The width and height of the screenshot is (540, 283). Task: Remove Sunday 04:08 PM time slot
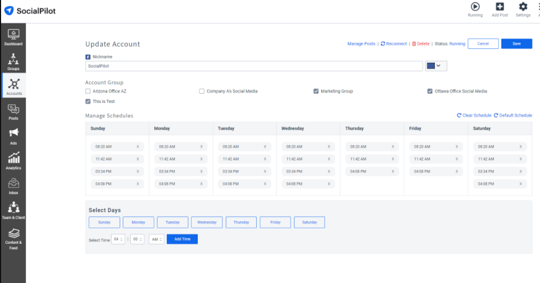coord(138,184)
